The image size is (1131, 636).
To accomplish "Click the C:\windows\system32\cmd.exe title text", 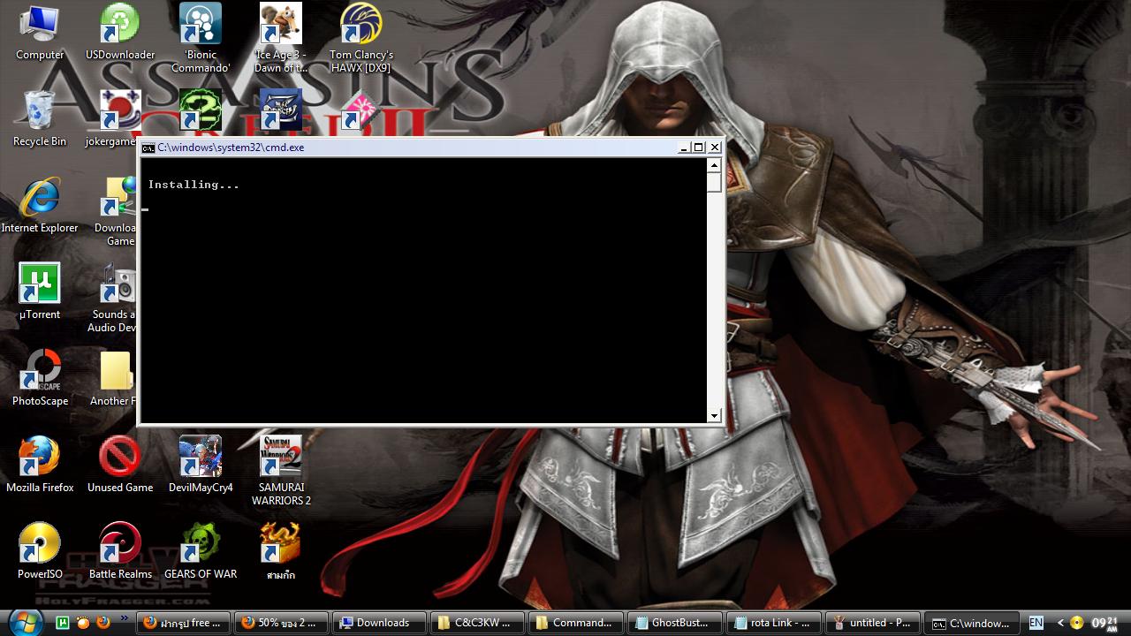I will (231, 148).
